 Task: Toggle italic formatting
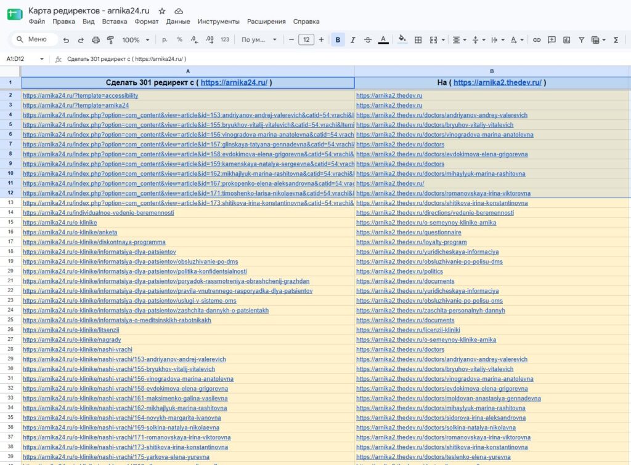[x=352, y=40]
